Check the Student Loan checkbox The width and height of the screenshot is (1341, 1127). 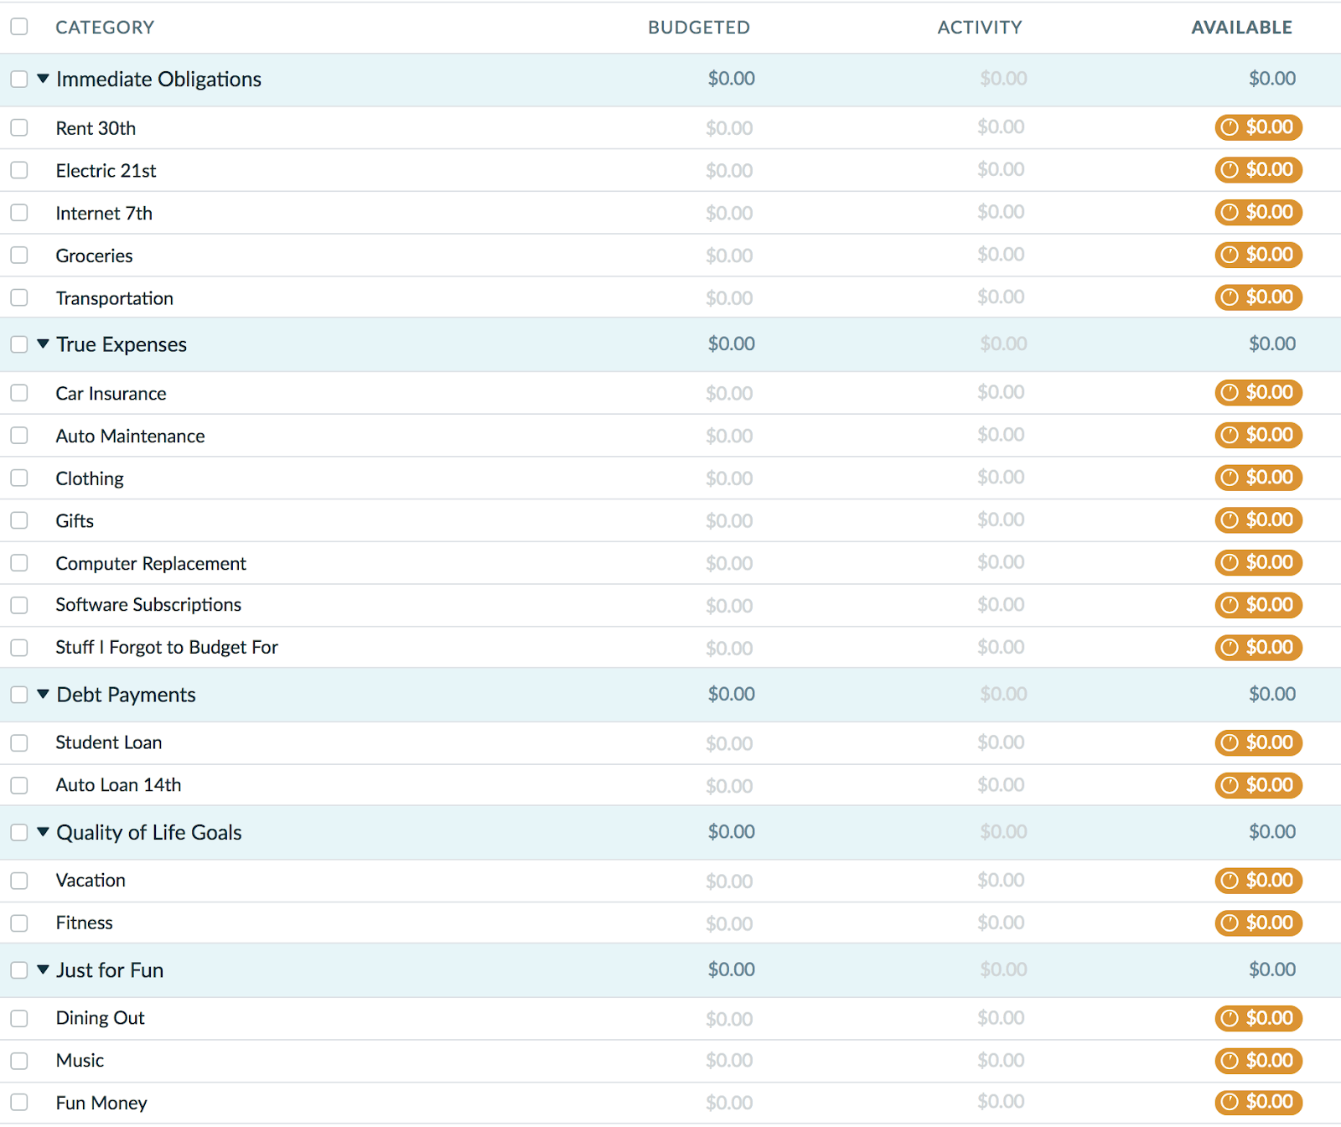tap(19, 742)
